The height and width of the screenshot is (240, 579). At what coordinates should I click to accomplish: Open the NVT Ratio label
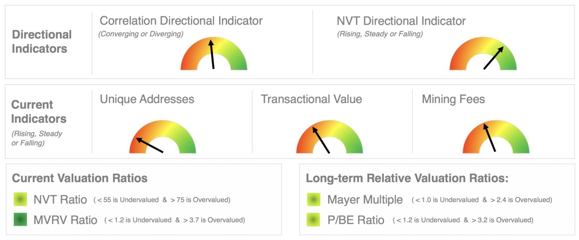coord(60,200)
